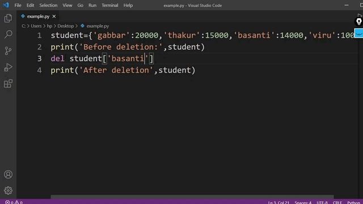The height and width of the screenshot is (204, 363).
Task: Click the 'After deletion' string
Action: click(116, 70)
